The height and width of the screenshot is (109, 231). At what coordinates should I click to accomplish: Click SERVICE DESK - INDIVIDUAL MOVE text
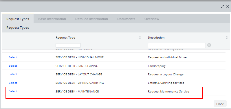[x=80, y=57]
